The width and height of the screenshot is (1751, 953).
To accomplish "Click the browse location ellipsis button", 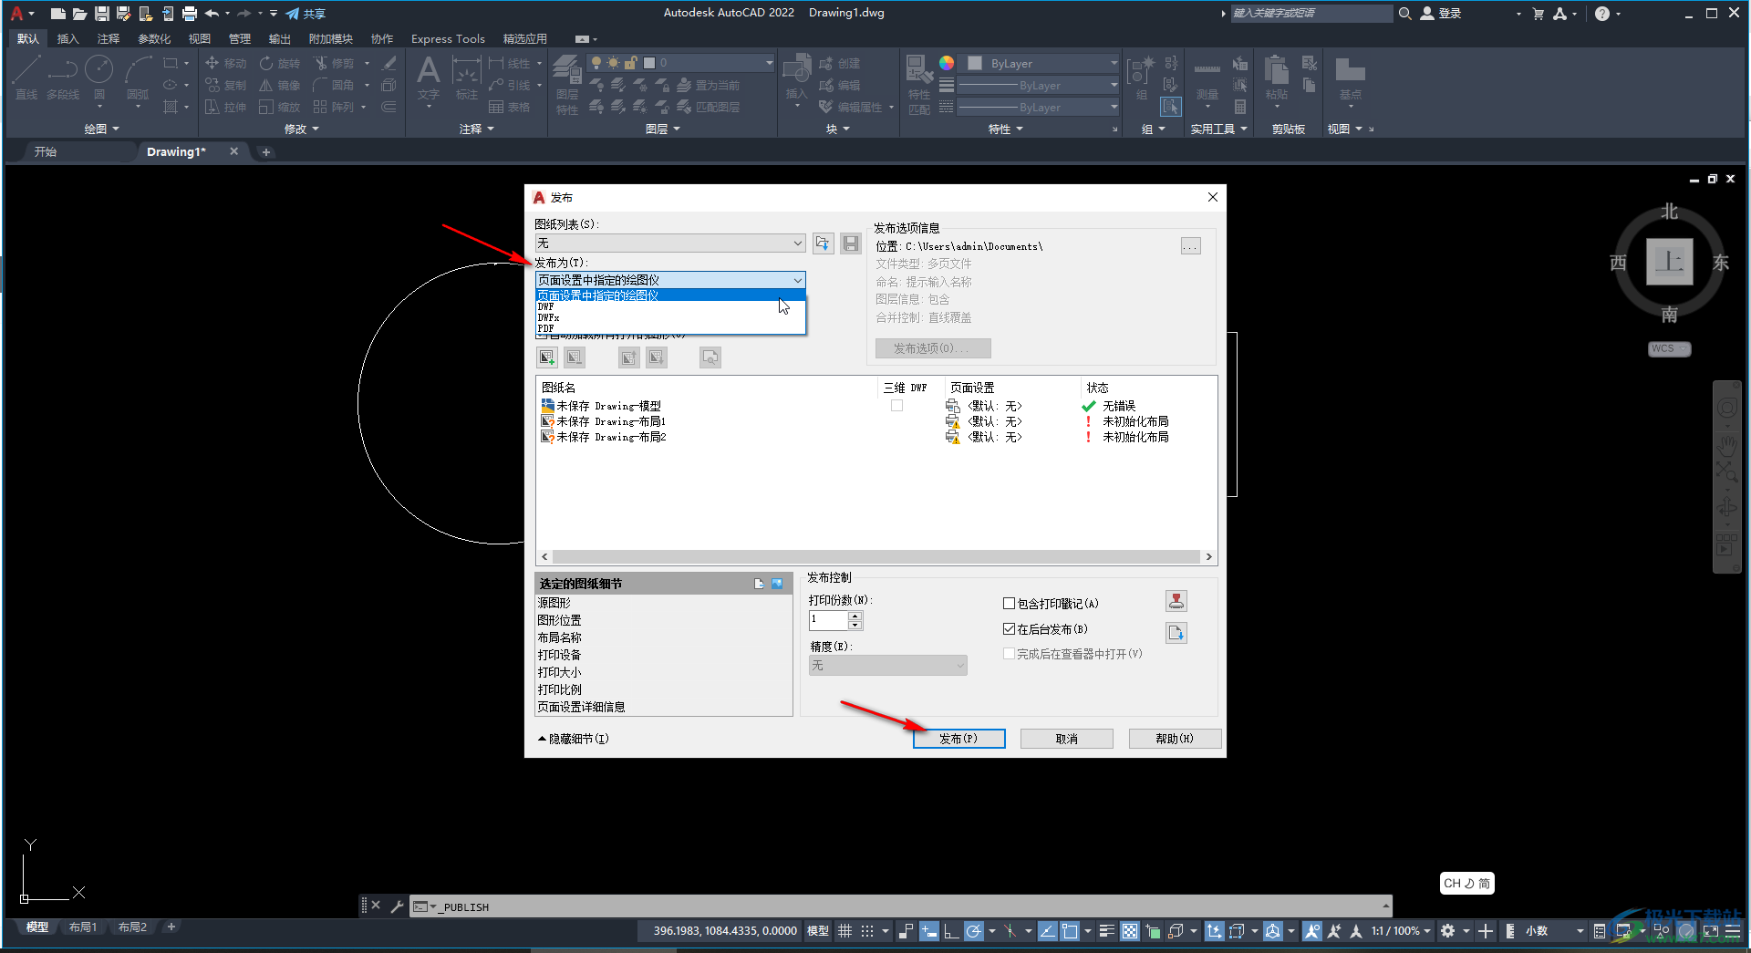I will click(1190, 246).
